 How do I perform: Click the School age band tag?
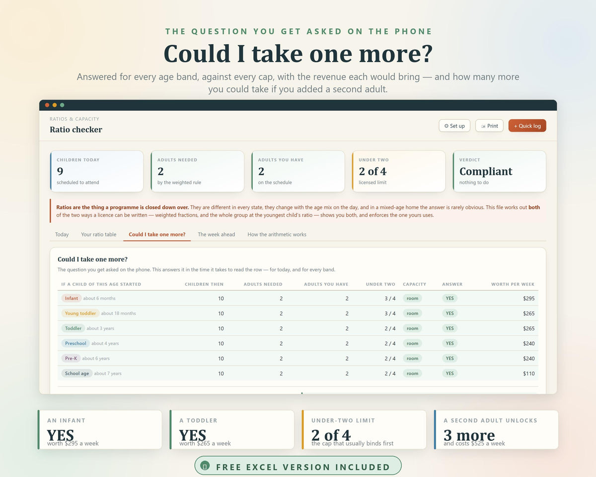[77, 373]
